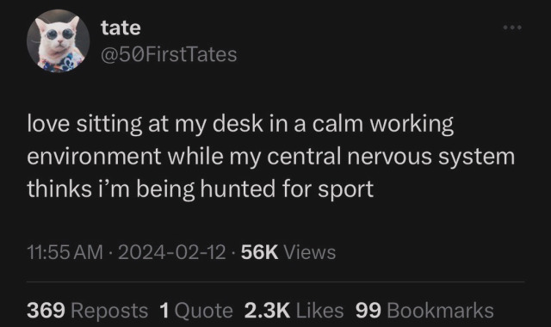The image size is (551, 327).
Task: Select the 2024-02-12 post date
Action: click(x=172, y=252)
